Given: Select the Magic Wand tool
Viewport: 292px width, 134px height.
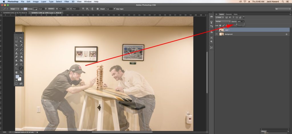Looking at the screenshot, I should pyautogui.click(x=21, y=41).
